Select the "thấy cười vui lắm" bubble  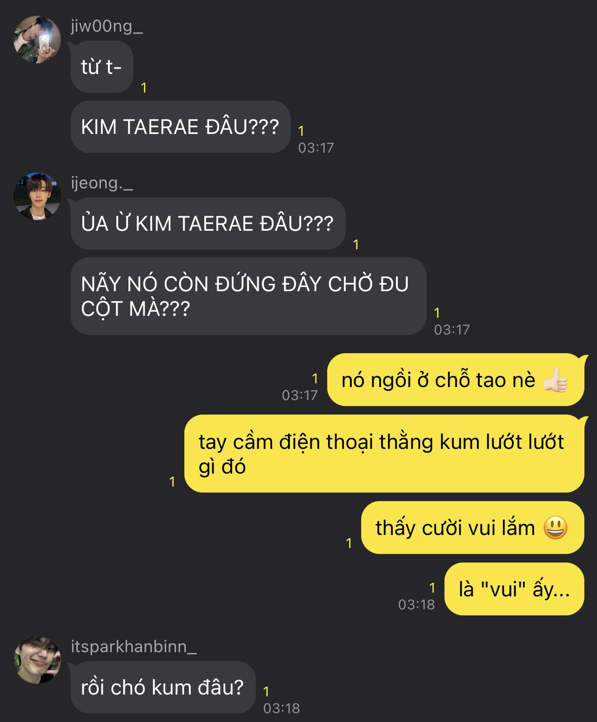(473, 528)
